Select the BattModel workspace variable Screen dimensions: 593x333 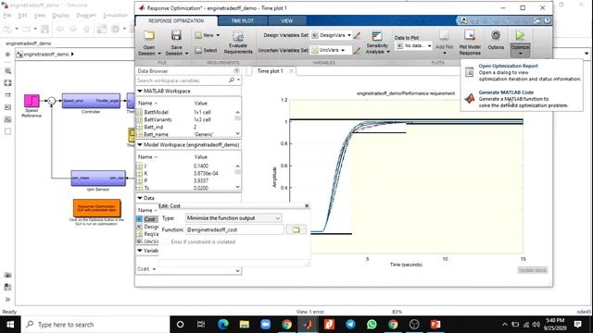click(x=156, y=112)
